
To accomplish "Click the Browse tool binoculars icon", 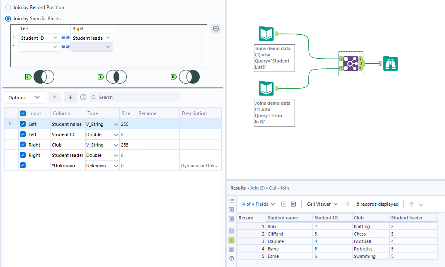I will pos(390,64).
